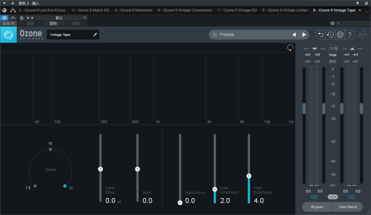Switch to Ozone 9 Maximizer tab
Screen dimensions: 371x215
(133, 10)
